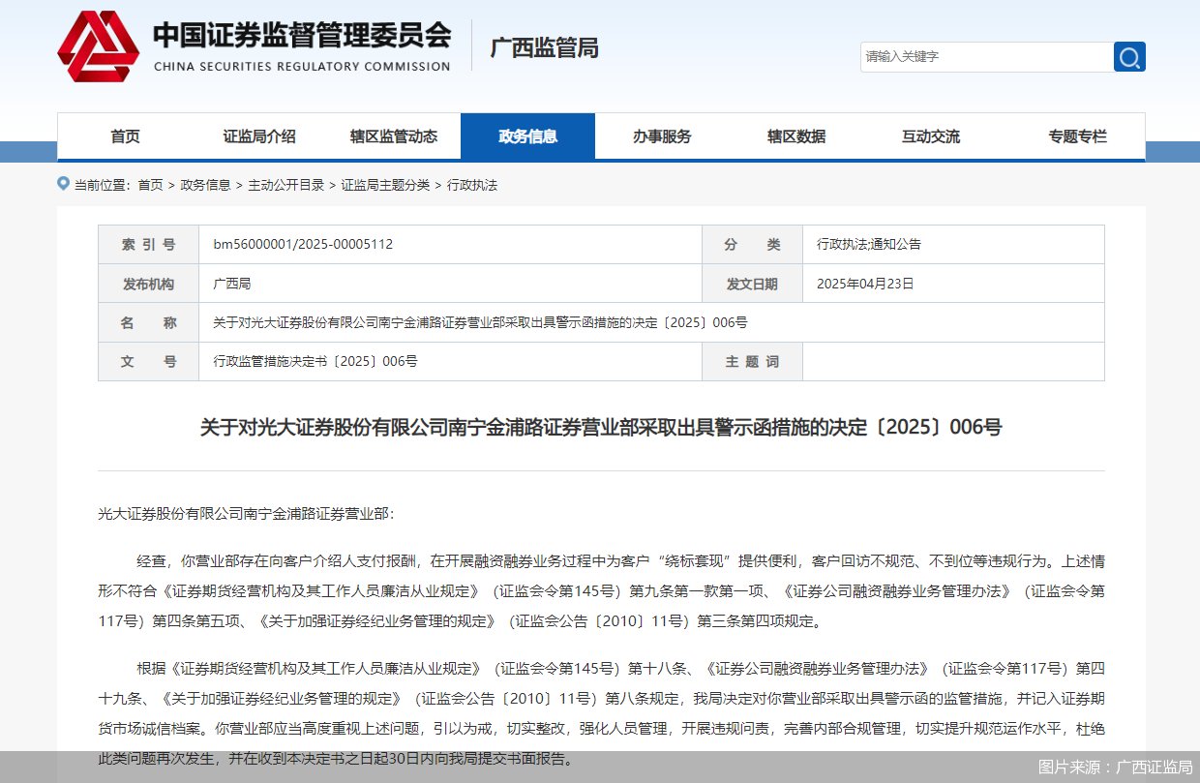Click the 广西监管局 header title
This screenshot has width=1200, height=783.
click(544, 47)
